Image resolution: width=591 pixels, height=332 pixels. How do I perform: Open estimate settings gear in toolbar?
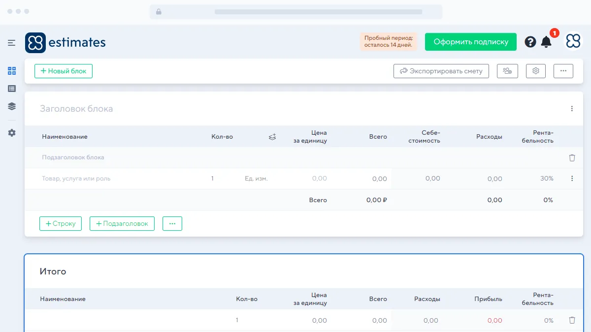[536, 71]
